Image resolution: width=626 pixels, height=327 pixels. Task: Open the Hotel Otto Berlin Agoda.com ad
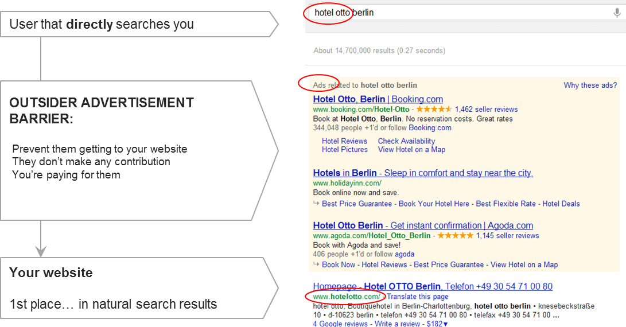pyautogui.click(x=423, y=225)
